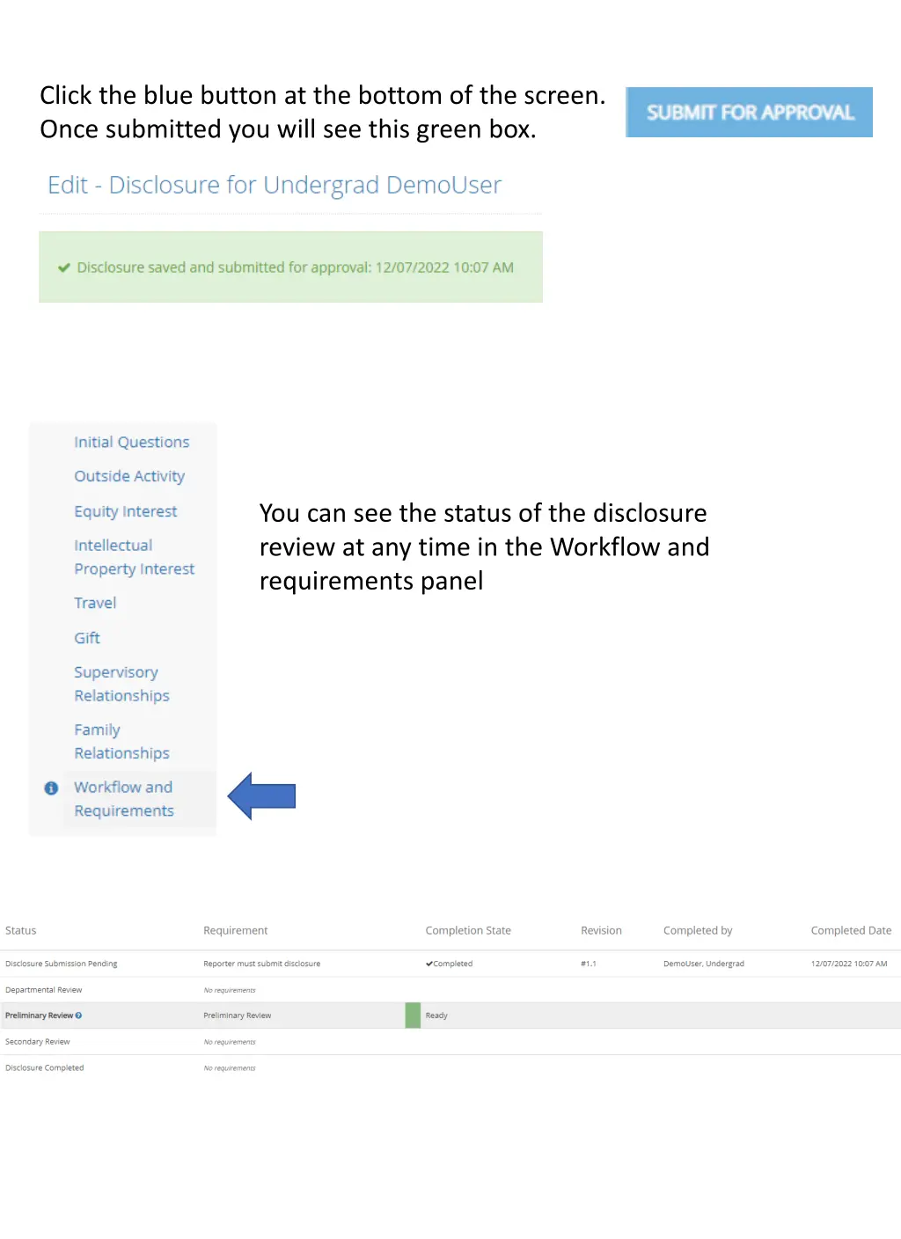
Task: Select the Travel section link
Action: 95,603
